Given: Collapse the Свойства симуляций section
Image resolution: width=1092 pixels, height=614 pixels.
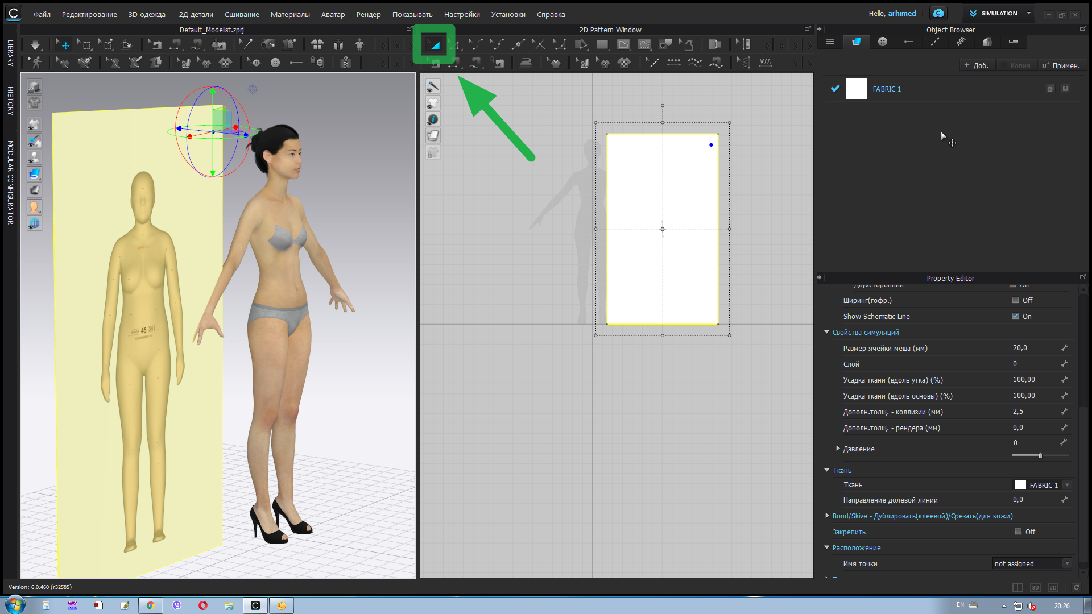Looking at the screenshot, I should click(x=827, y=332).
